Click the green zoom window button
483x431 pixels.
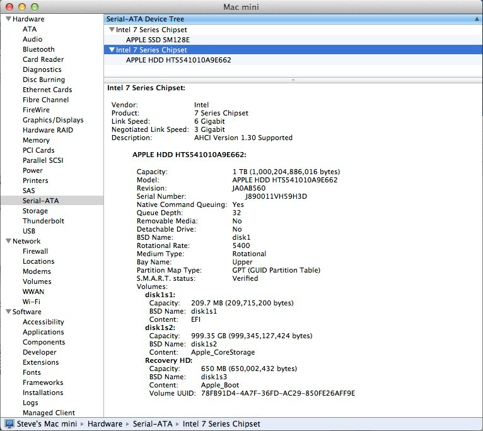click(35, 7)
